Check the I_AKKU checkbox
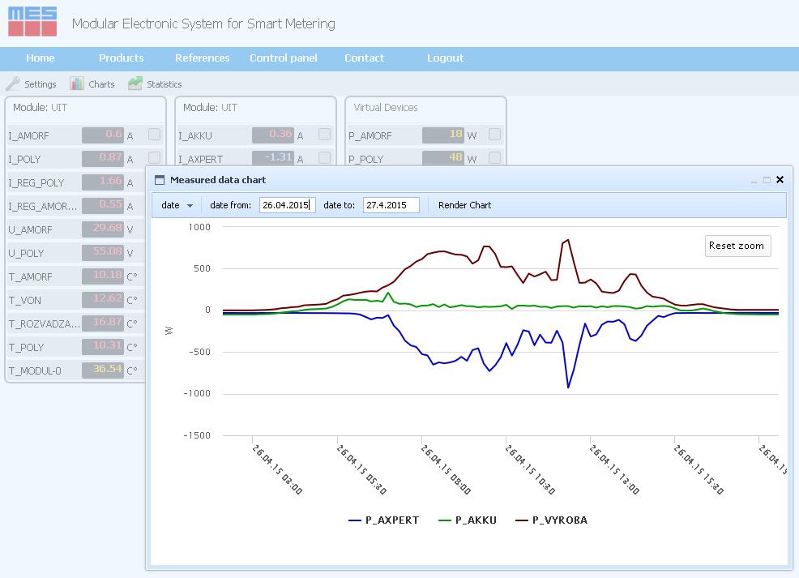The width and height of the screenshot is (799, 578). click(324, 135)
